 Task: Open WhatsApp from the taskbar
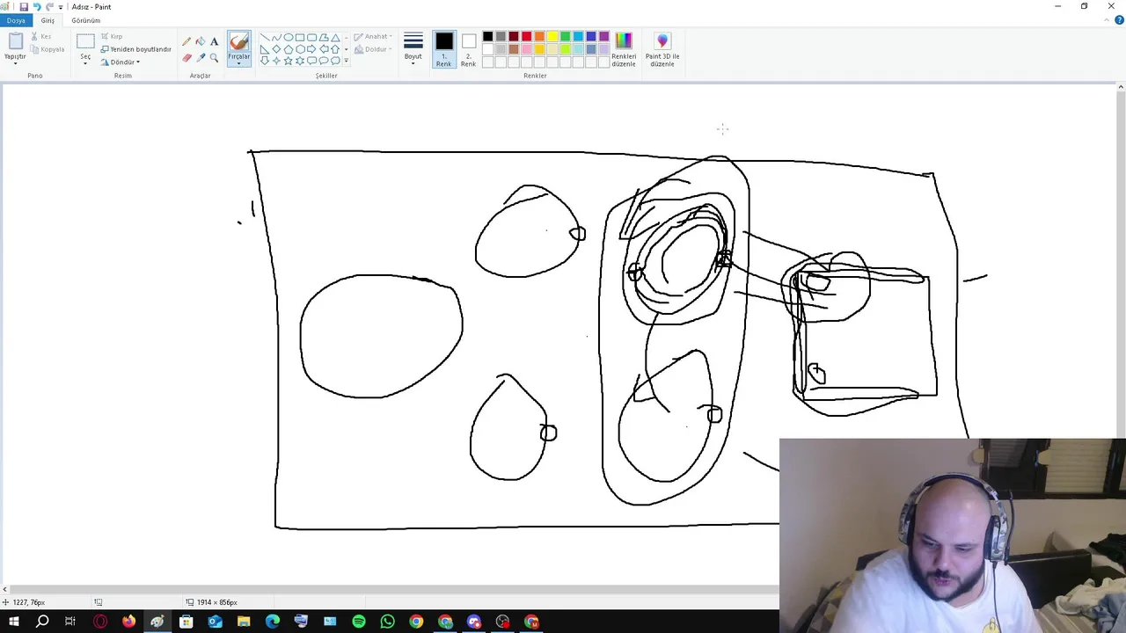click(x=387, y=622)
